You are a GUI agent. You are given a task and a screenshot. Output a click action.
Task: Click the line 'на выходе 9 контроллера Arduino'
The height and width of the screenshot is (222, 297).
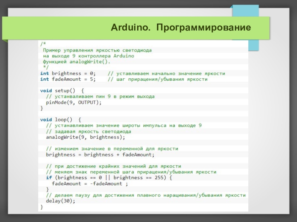point(88,56)
